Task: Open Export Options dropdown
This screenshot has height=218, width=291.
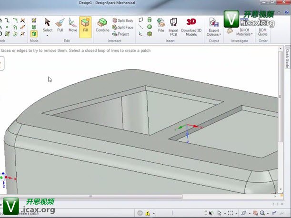Action: tap(214, 27)
